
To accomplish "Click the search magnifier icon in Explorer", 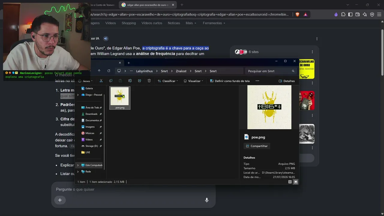I will click(293, 71).
